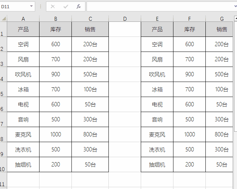
Task: Click the Insert Function fx icon
Action: pos(79,6)
